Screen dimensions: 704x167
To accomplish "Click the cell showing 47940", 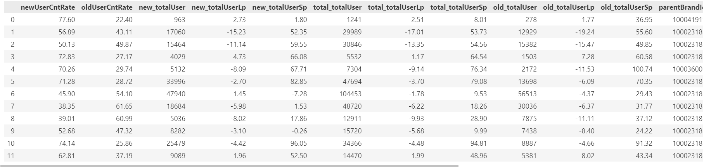I will (x=176, y=94).
